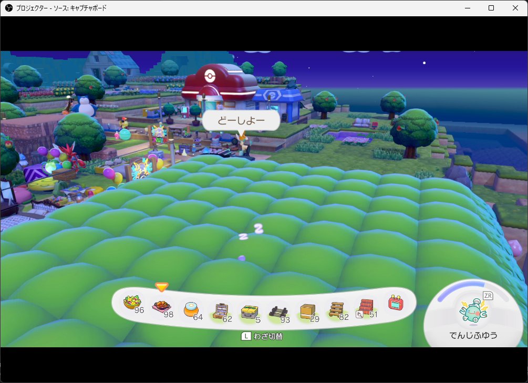Activate the でんじふゆう Pokémon skill icon
528x383 pixels.
tap(473, 310)
